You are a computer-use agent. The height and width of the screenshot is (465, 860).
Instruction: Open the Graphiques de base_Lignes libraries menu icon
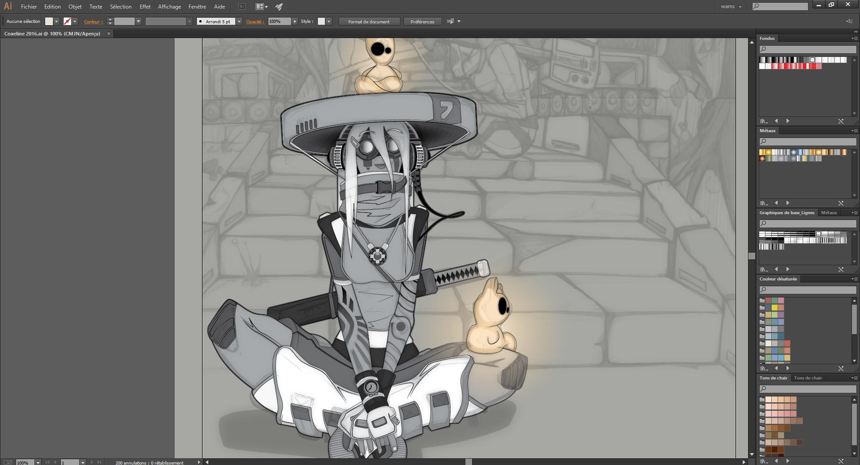point(764,269)
